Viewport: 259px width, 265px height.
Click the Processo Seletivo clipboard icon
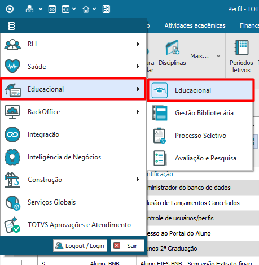(160, 136)
